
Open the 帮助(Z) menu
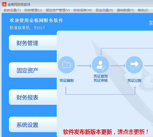click(x=143, y=10)
